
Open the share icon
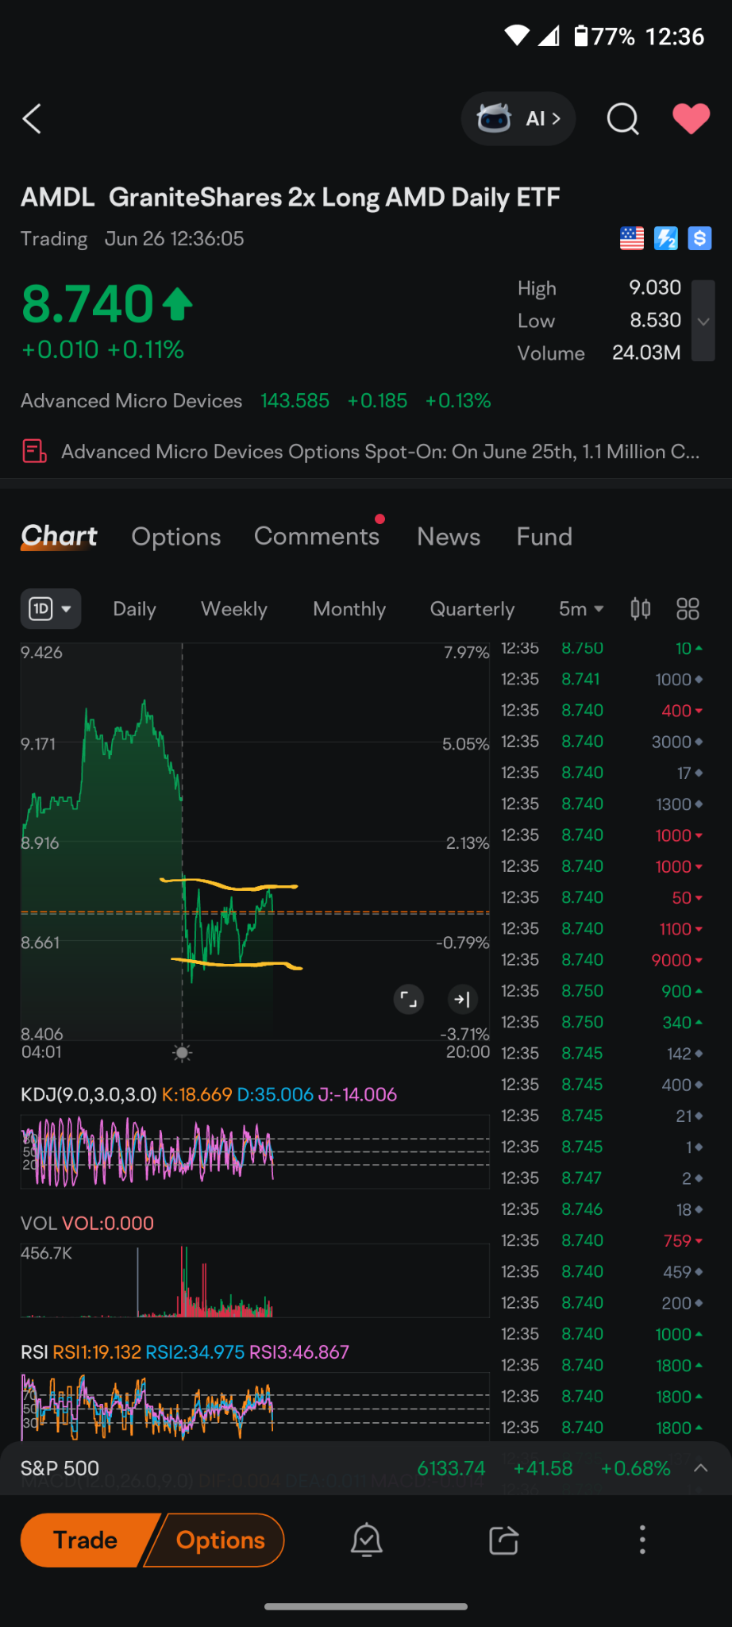coord(504,1540)
